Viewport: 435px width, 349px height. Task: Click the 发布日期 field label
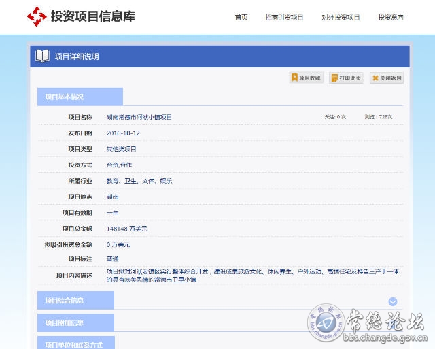coord(80,133)
